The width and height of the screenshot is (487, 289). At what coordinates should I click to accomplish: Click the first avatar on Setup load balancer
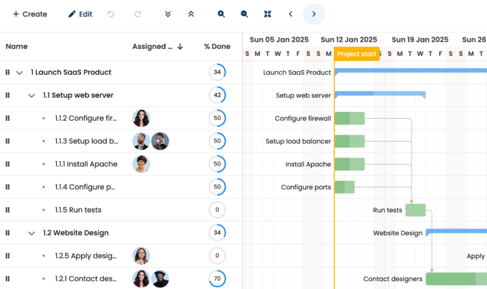point(141,141)
